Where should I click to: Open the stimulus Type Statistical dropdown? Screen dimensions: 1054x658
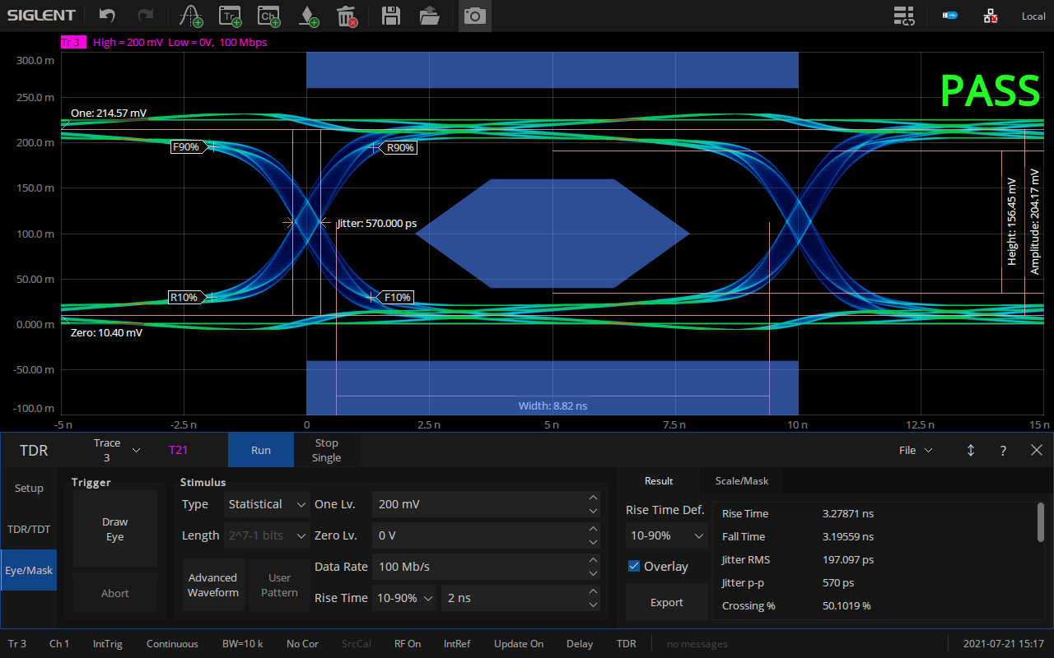pyautogui.click(x=267, y=504)
